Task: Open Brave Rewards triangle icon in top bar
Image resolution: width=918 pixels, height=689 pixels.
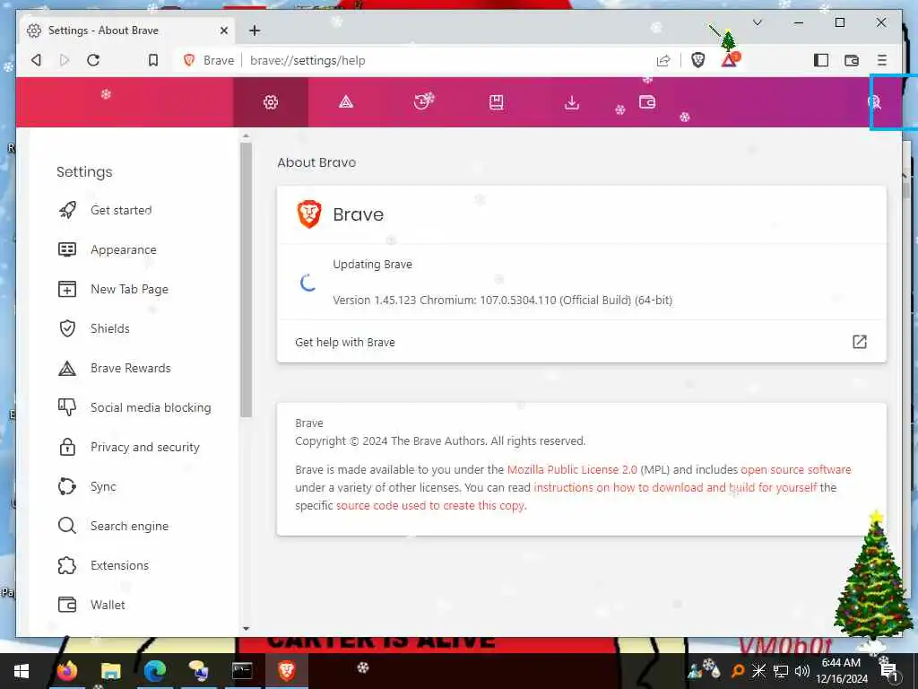Action: point(346,102)
